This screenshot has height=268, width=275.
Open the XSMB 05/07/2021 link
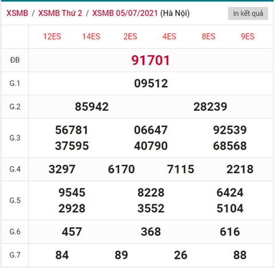[x=125, y=13]
